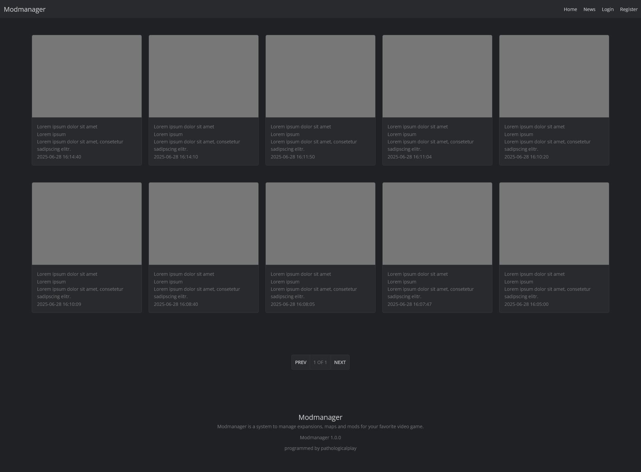
Task: Open thumbnail of card dated 2025-06-28 16:11:04
Action: pos(437,76)
